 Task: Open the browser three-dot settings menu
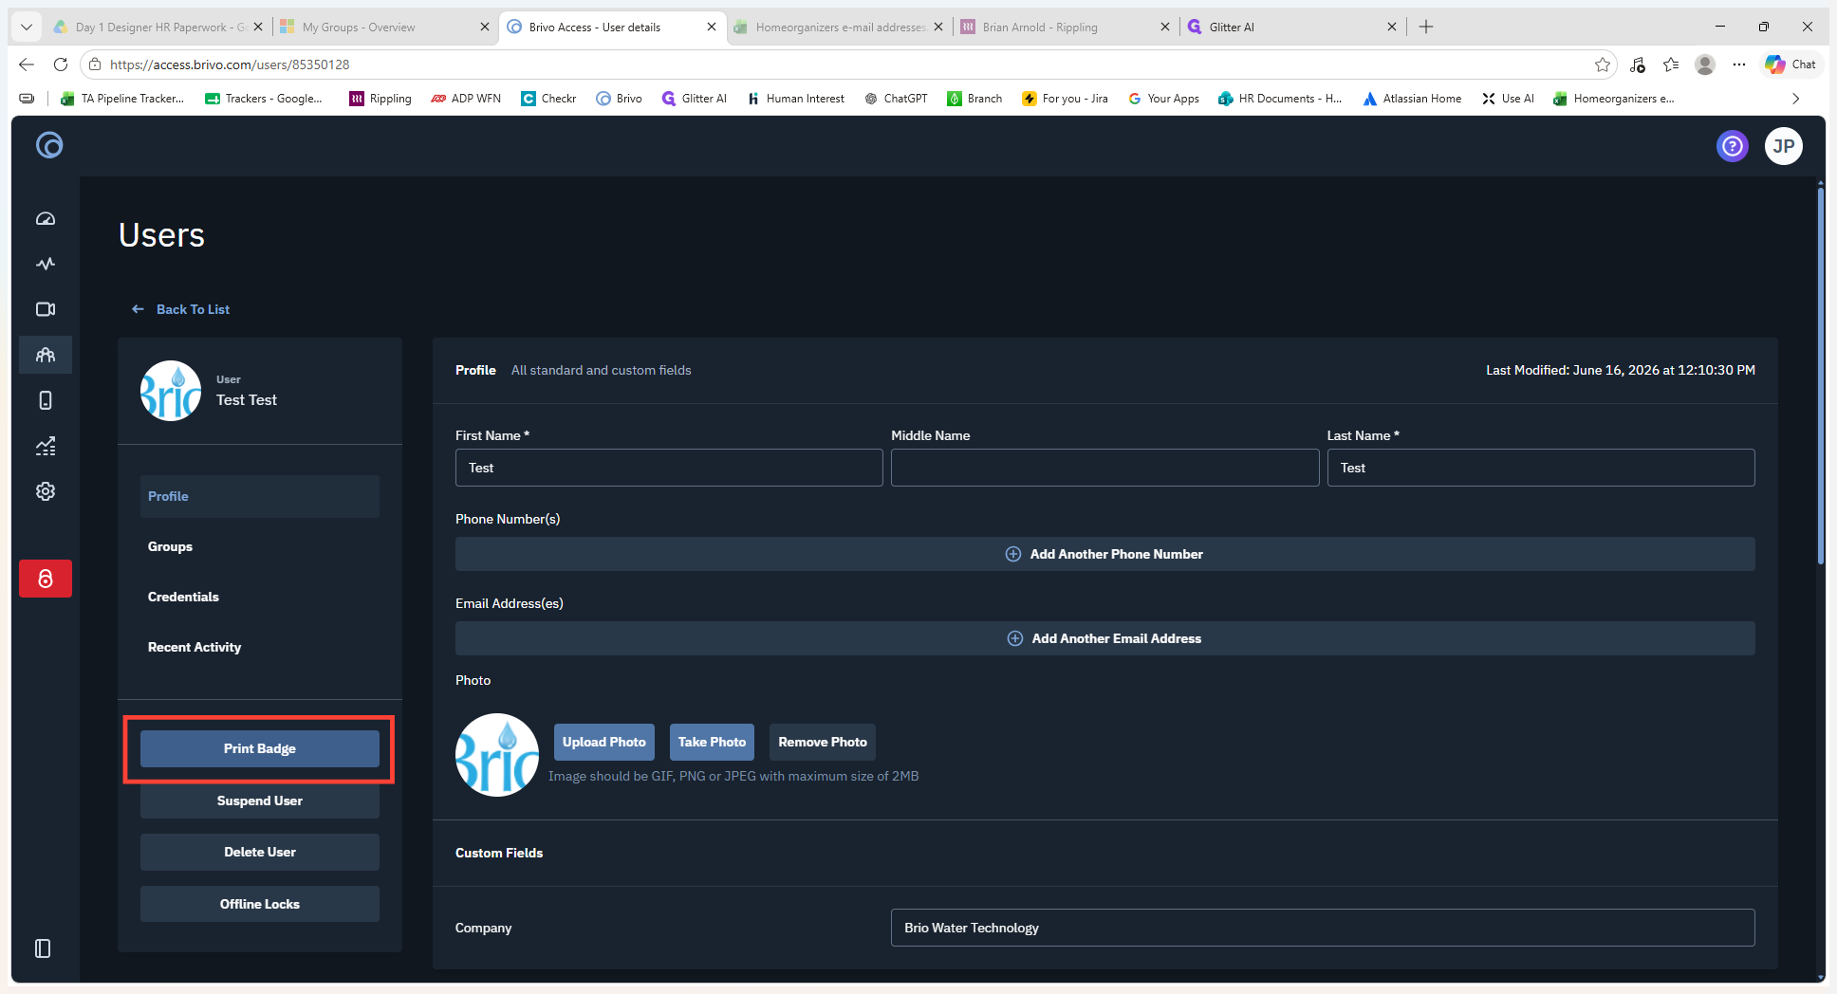point(1738,64)
